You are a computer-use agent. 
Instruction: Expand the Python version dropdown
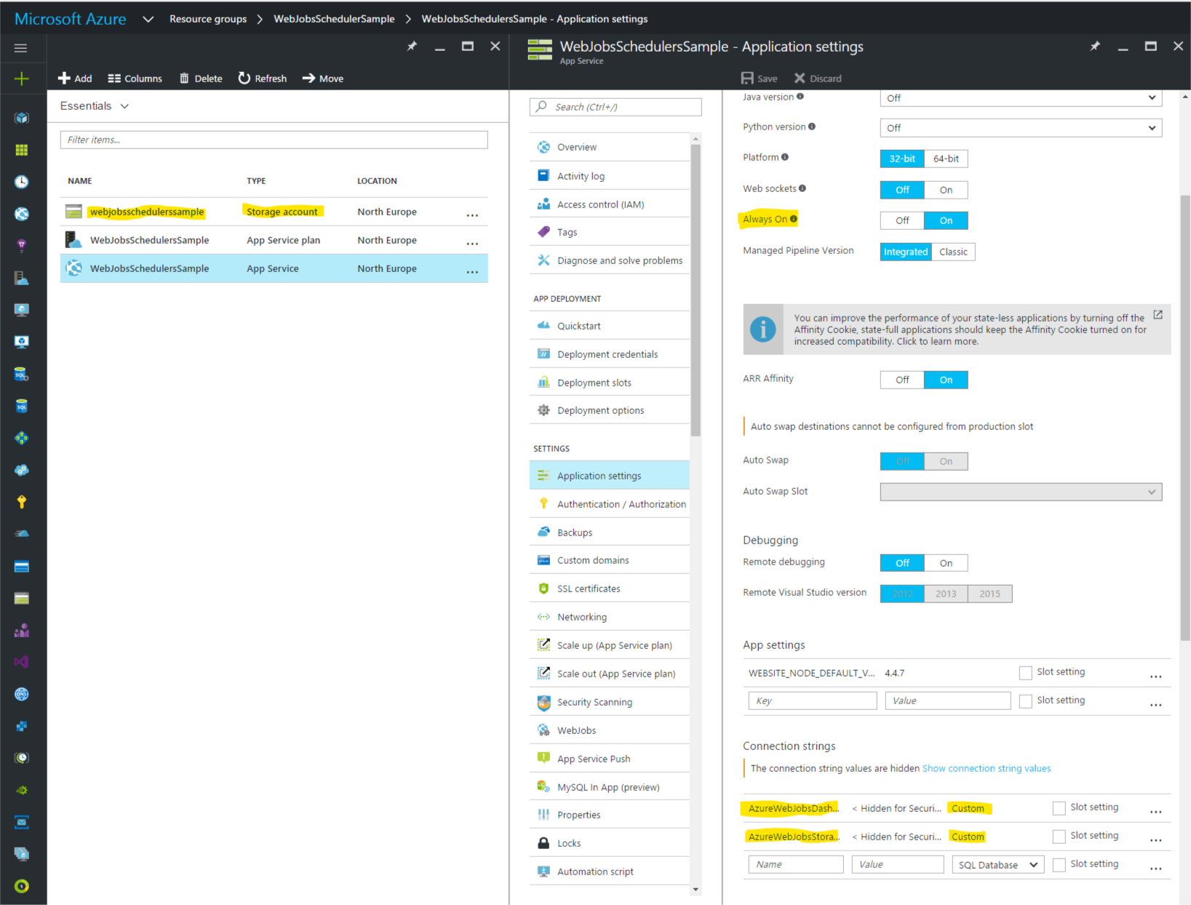click(1021, 128)
